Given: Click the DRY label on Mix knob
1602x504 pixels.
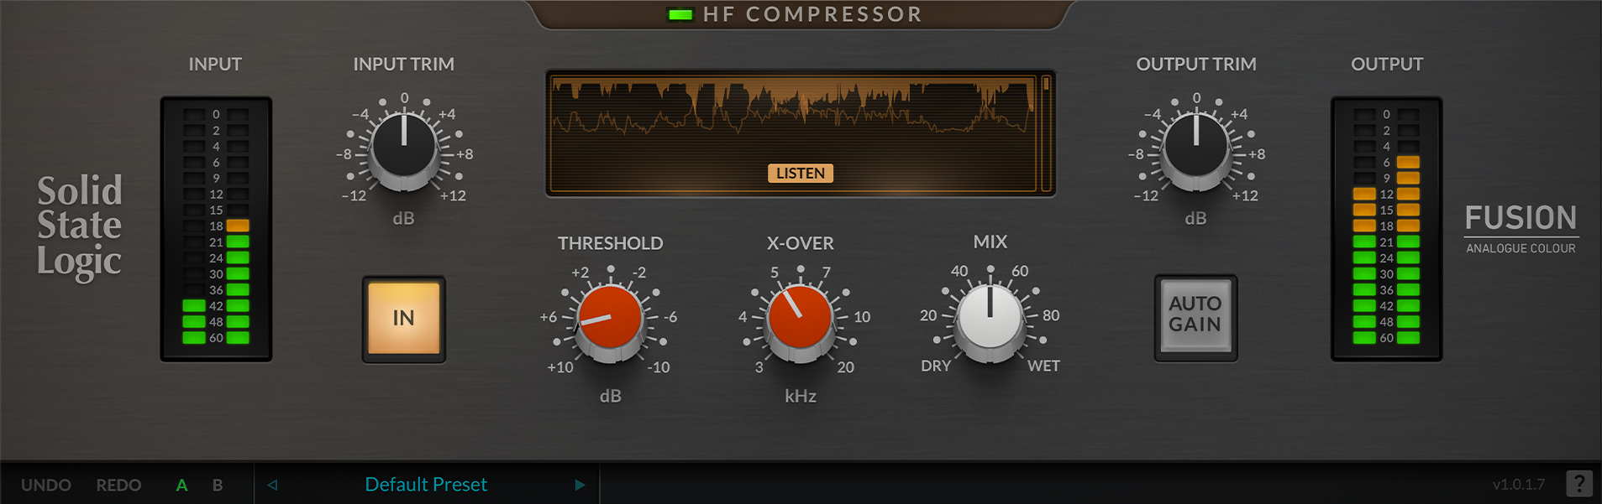Looking at the screenshot, I should point(936,366).
